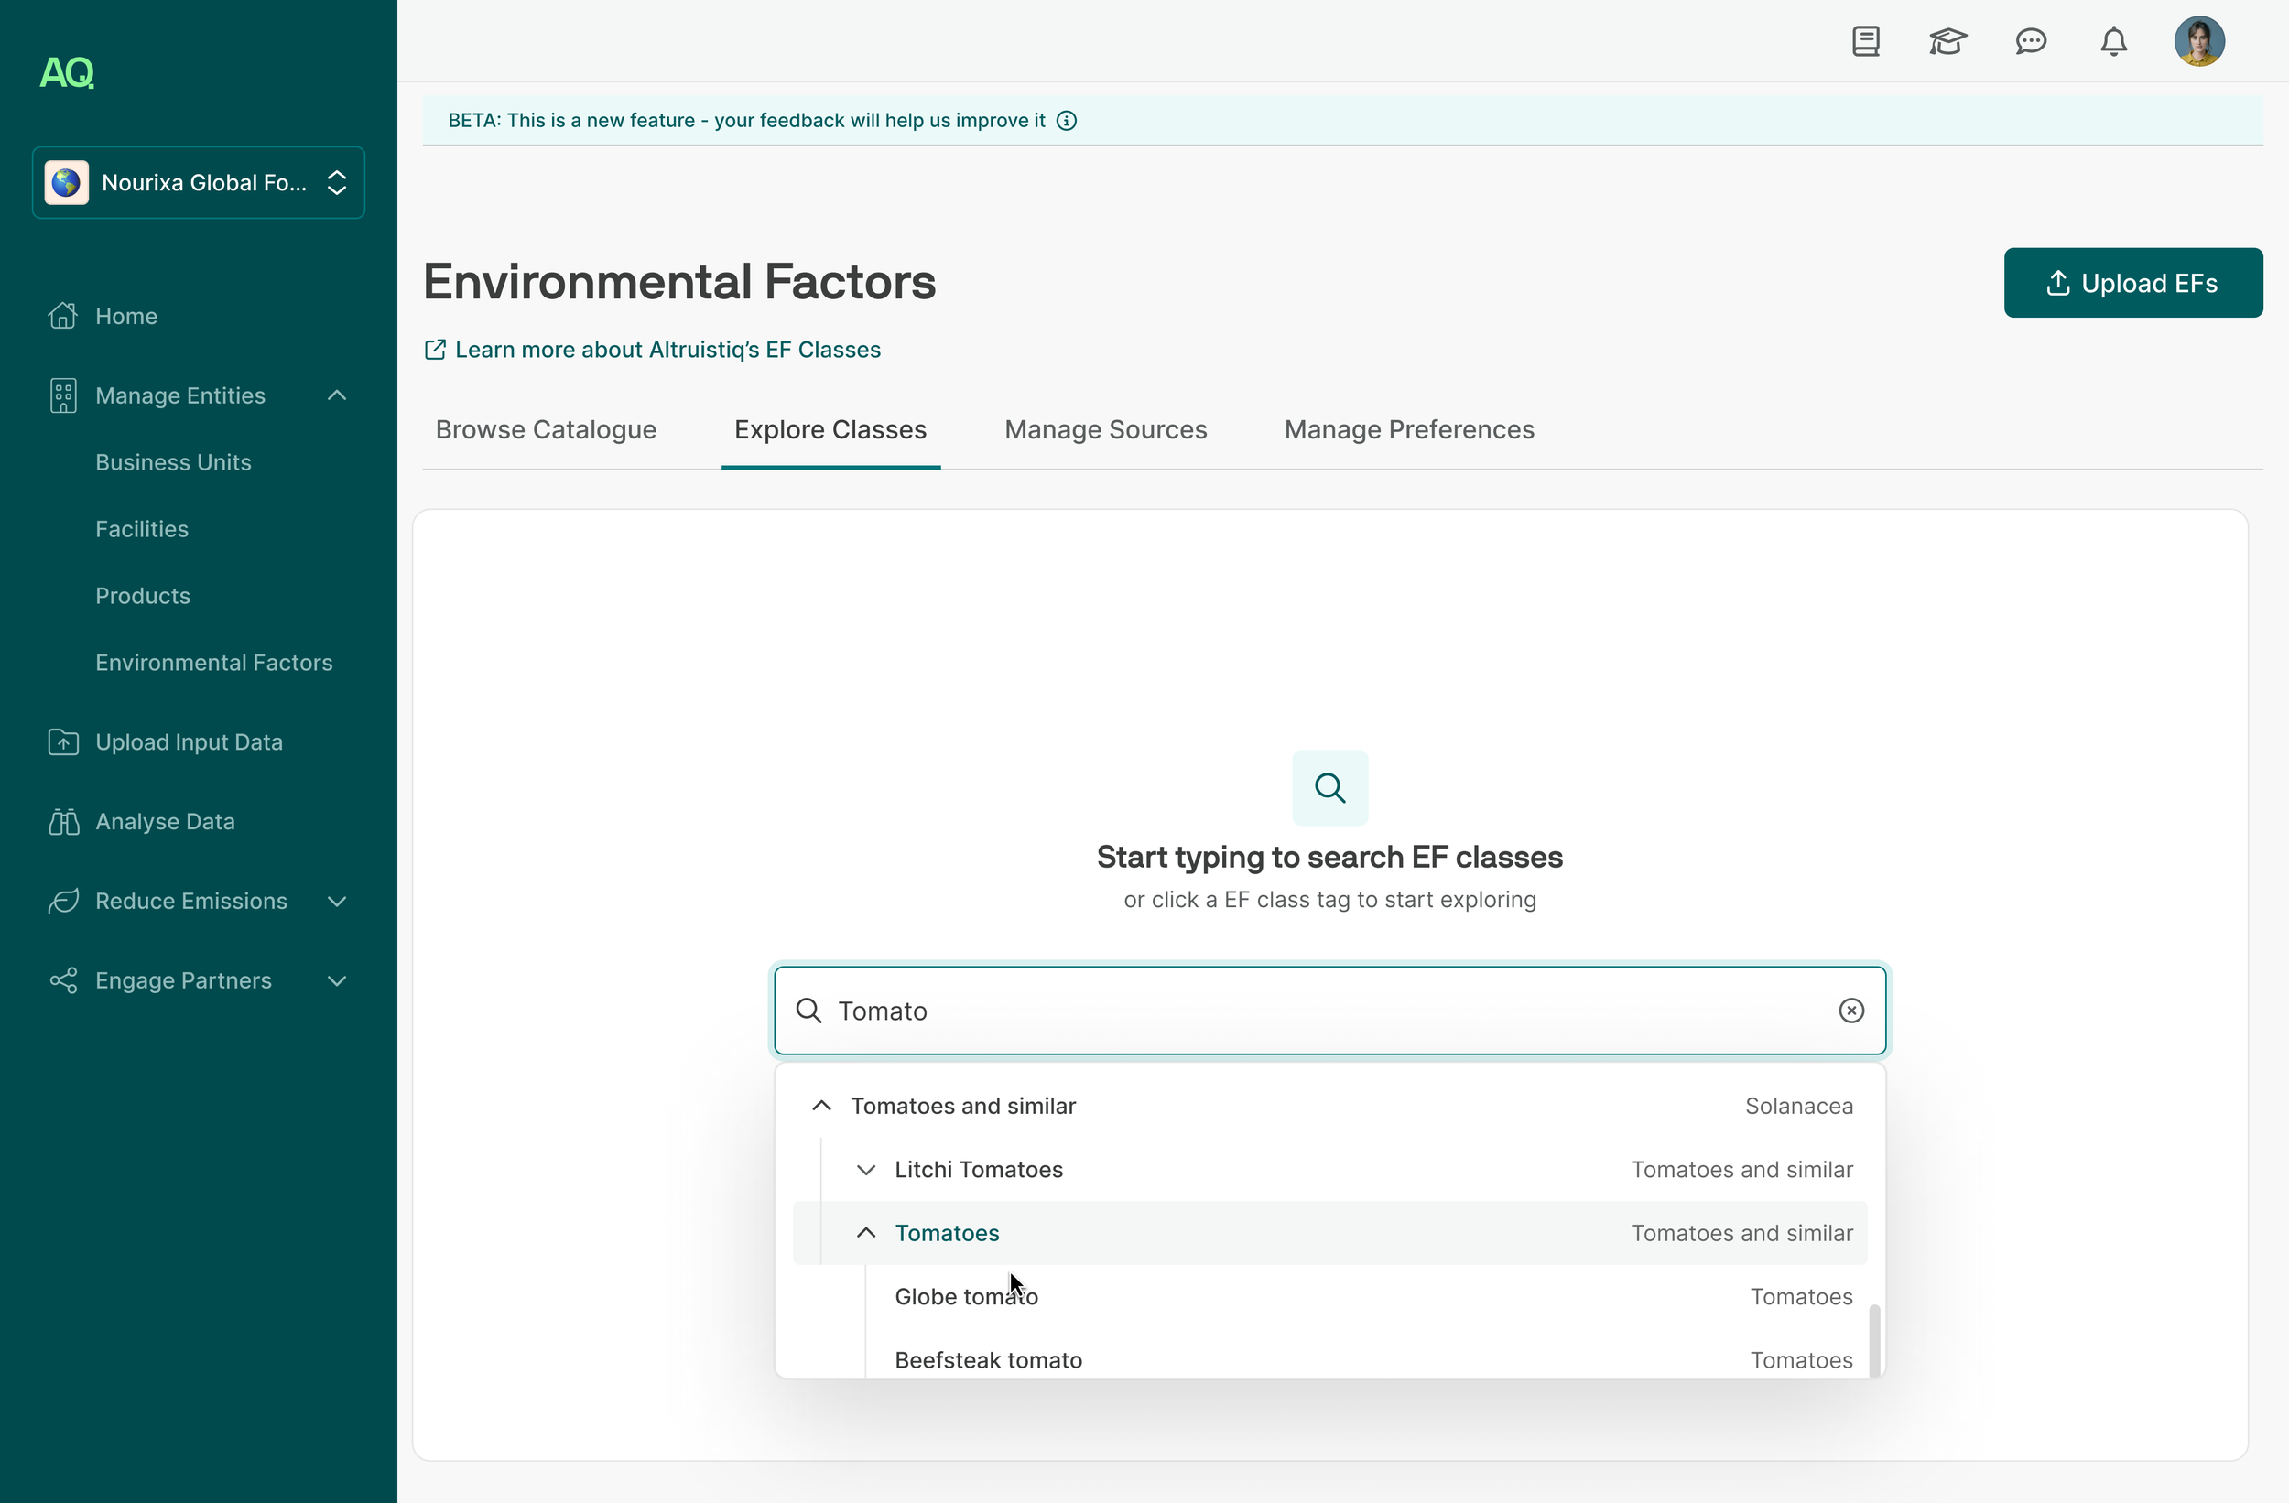Open Upload Input Data page

189,741
